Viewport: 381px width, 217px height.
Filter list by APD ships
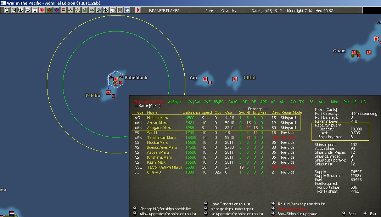coord(264,102)
